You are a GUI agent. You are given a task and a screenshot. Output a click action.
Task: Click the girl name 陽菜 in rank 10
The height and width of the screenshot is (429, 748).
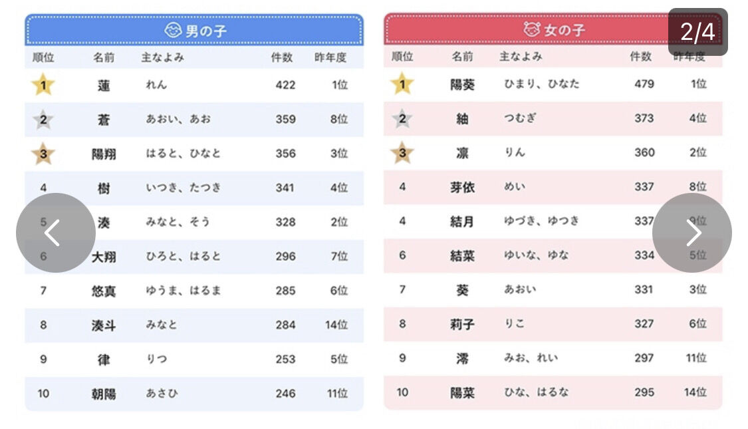(x=461, y=392)
